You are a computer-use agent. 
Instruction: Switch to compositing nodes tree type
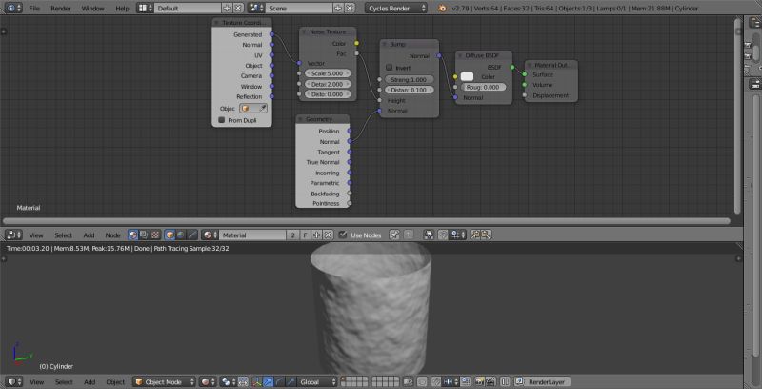[x=145, y=235]
